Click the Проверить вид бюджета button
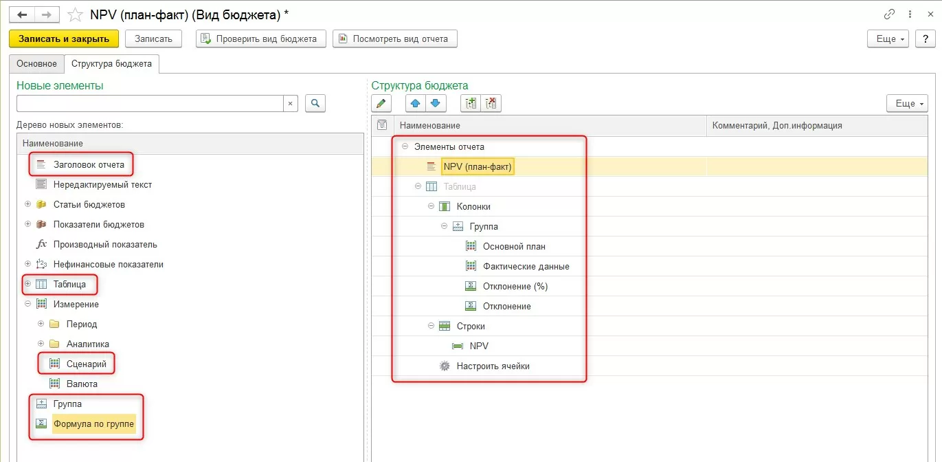 coord(260,38)
